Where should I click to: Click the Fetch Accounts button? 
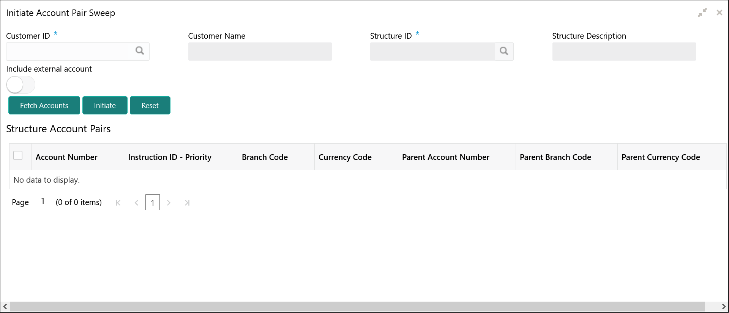pyautogui.click(x=44, y=105)
